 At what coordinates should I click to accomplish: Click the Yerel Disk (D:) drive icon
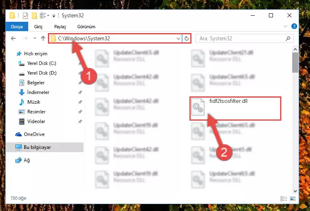click(x=21, y=74)
